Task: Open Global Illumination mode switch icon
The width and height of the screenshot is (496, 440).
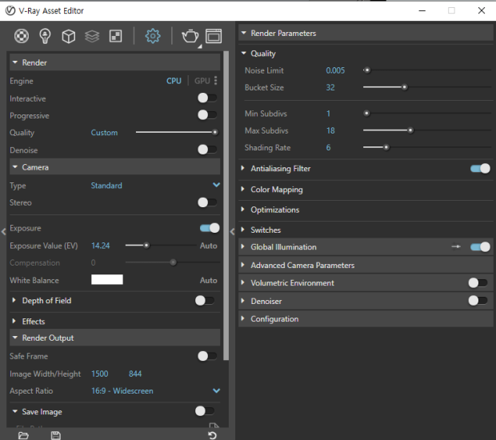Action: (456, 246)
